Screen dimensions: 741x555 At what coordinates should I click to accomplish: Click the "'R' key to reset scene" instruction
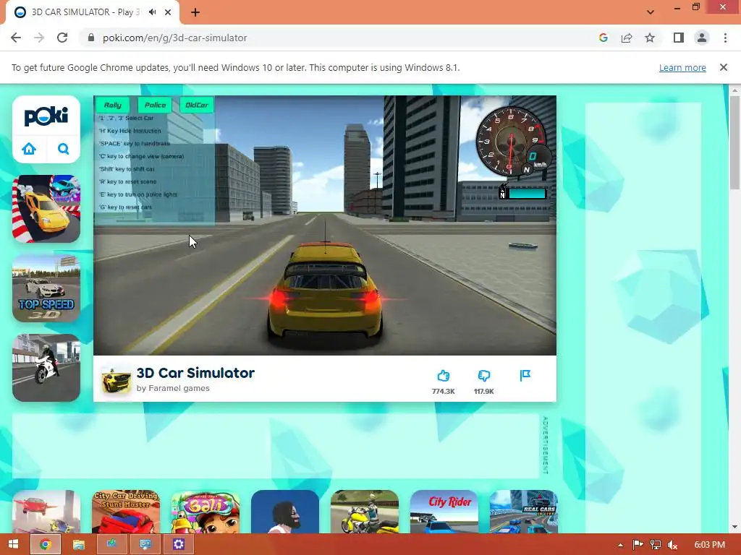pos(127,181)
